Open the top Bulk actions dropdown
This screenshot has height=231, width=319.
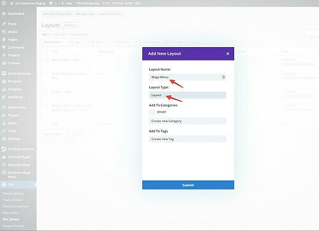pyautogui.click(x=56, y=42)
